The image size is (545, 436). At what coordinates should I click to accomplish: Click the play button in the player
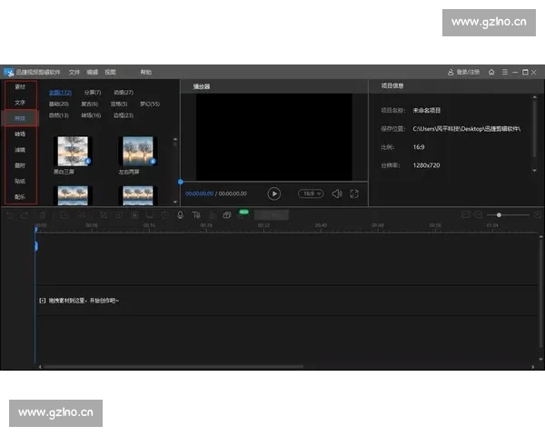[274, 193]
